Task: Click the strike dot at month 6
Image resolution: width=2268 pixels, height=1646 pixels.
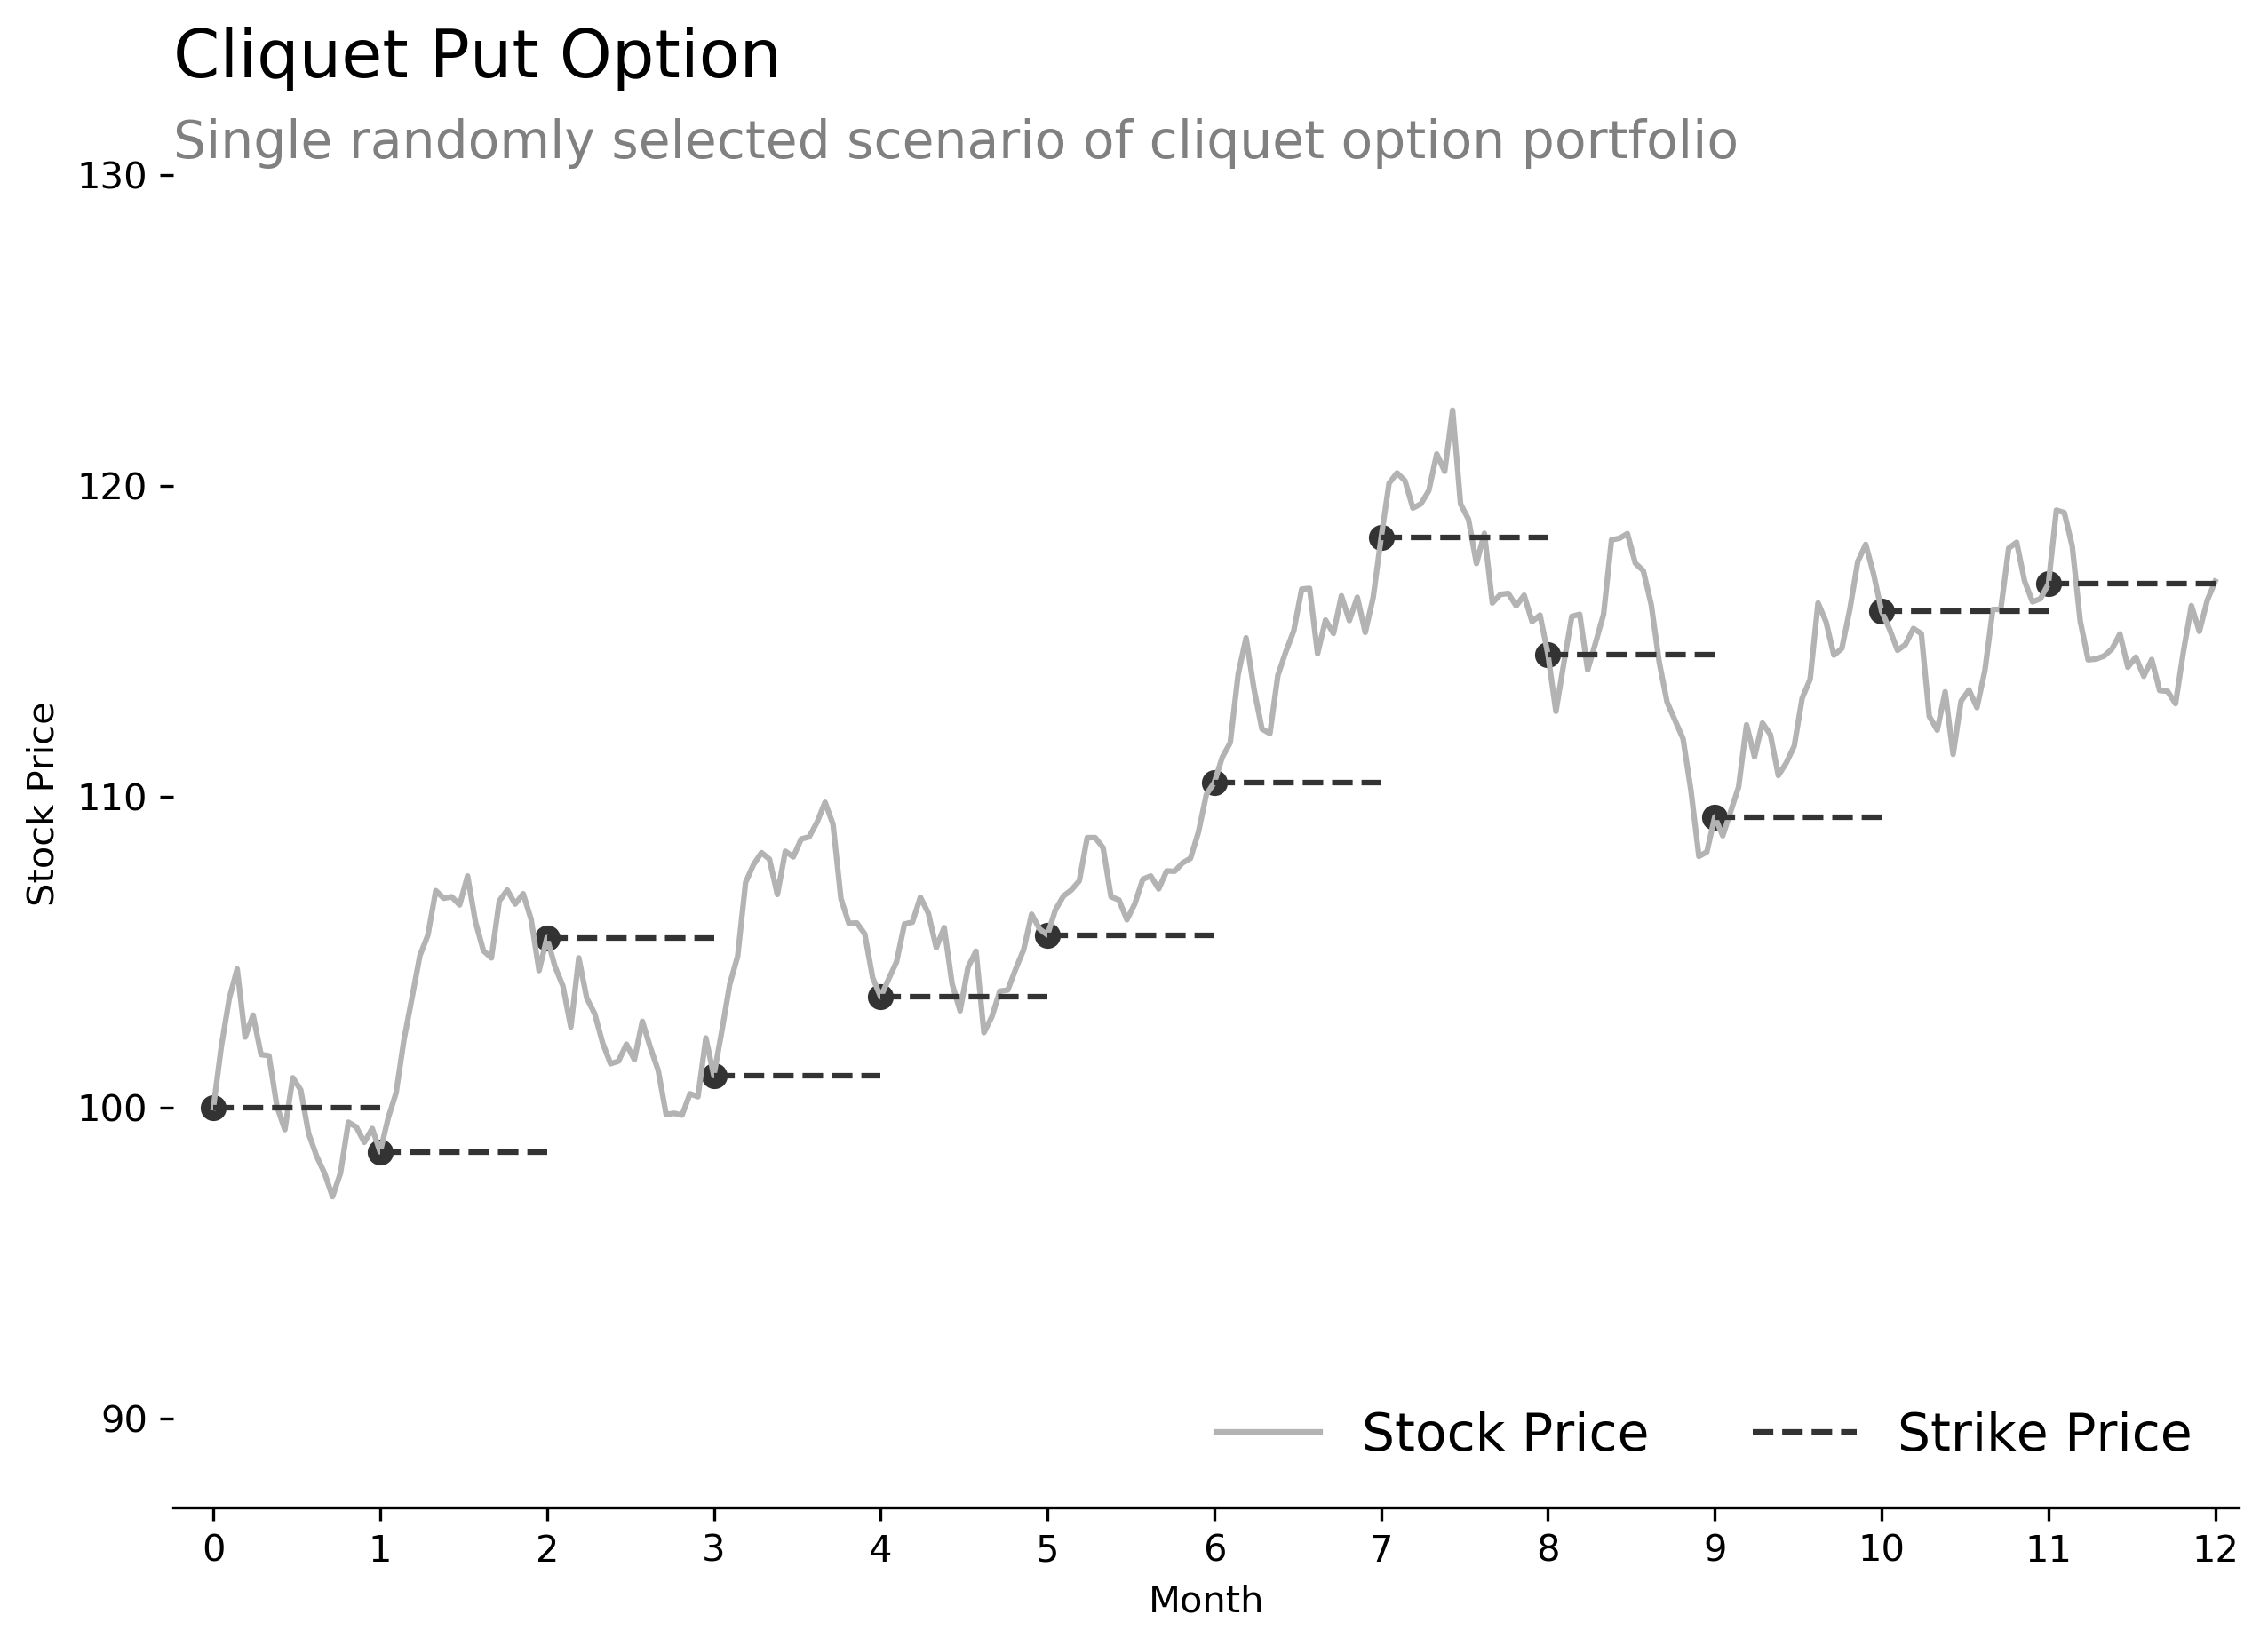Action: tap(1214, 782)
